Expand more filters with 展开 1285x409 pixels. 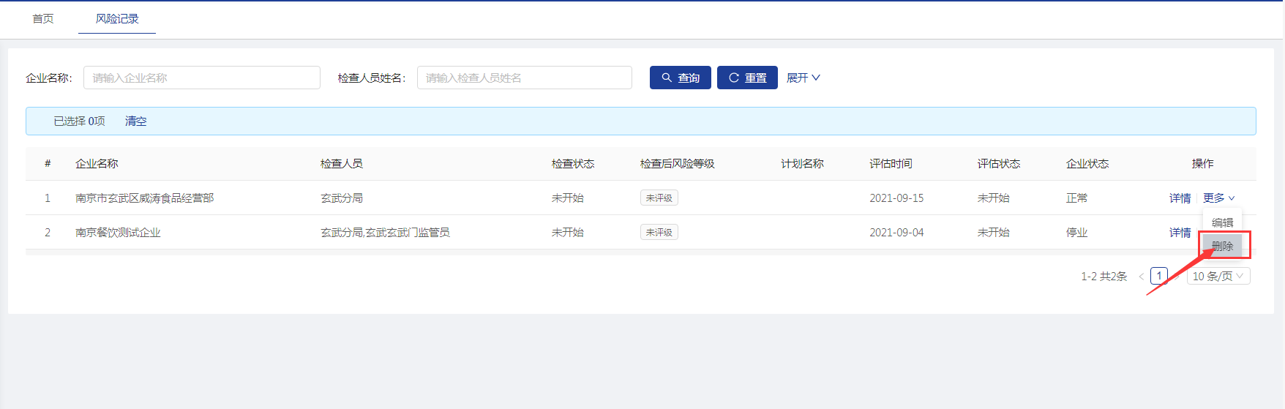(x=803, y=78)
